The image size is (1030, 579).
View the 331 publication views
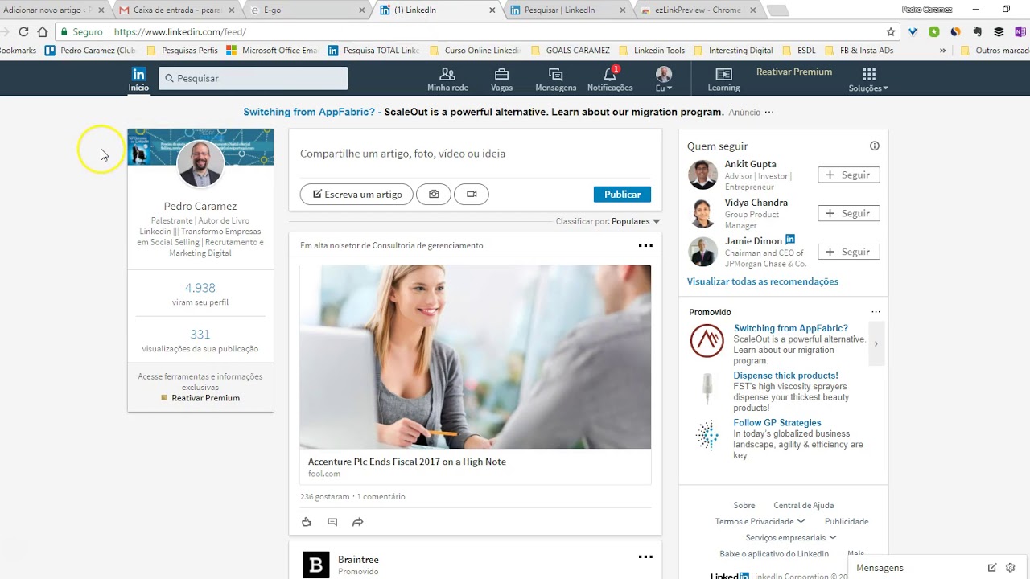coord(200,335)
